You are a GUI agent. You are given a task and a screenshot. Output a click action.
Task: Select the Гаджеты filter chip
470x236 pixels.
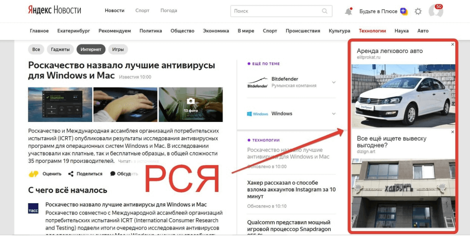coord(60,50)
